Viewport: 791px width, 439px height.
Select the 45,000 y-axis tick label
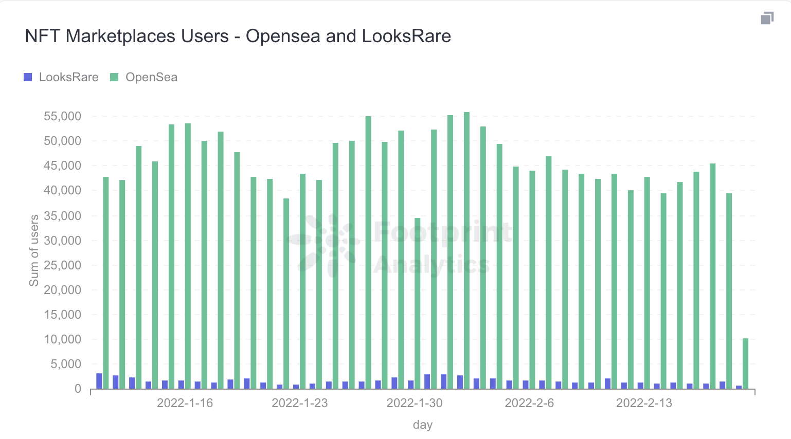click(63, 166)
